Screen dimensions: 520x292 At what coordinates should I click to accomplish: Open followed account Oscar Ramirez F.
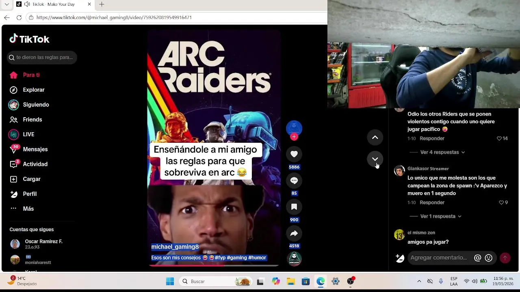37,244
